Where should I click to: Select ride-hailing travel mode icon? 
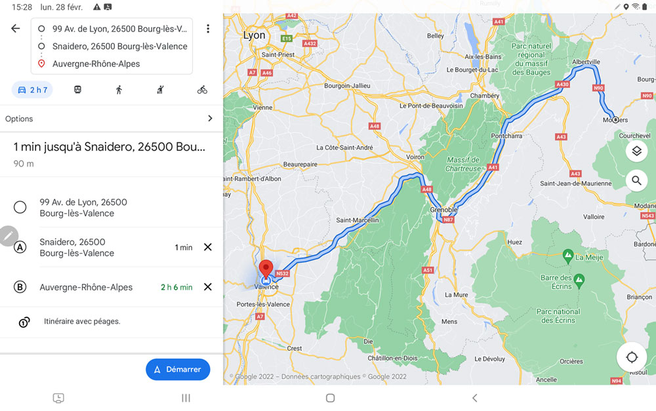(160, 89)
